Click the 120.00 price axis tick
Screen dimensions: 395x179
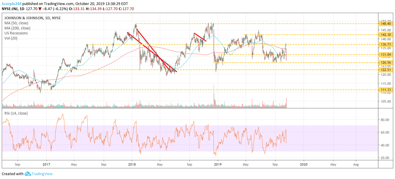click(386, 75)
